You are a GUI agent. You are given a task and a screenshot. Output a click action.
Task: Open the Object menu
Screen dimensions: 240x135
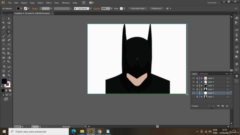click(x=24, y=3)
